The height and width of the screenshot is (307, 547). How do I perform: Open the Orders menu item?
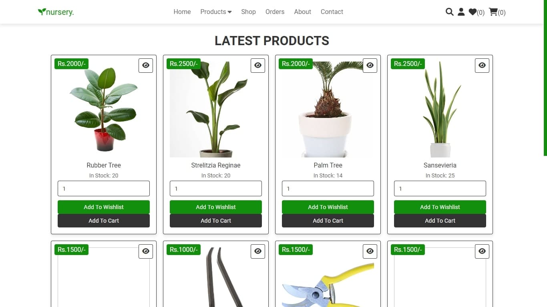click(275, 12)
